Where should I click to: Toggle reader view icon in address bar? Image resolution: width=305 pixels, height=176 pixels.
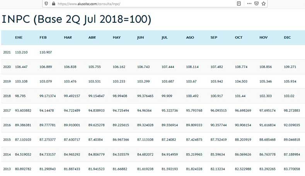239,3
